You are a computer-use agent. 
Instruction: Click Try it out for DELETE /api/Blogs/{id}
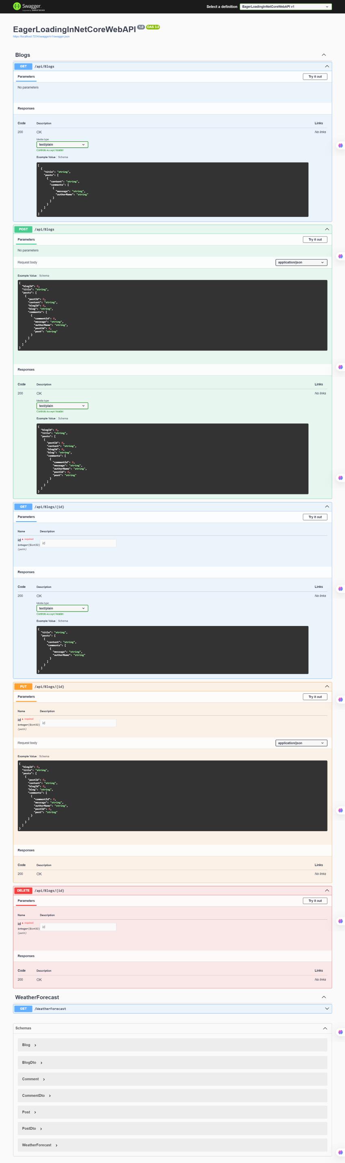(x=315, y=901)
